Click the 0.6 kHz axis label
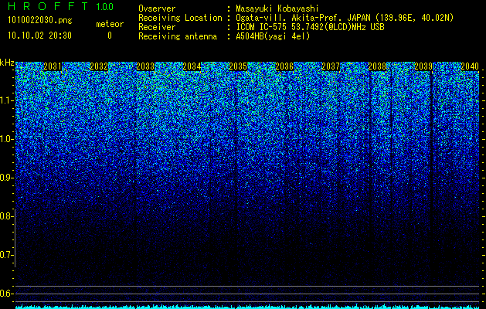This screenshot has height=309, width=486. click(6, 294)
